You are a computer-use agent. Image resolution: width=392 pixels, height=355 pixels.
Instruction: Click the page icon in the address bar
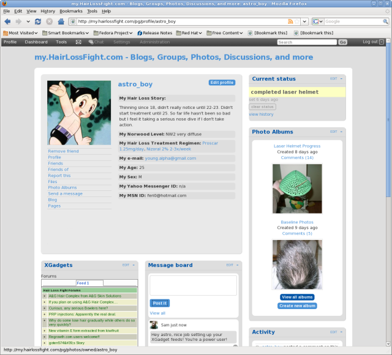pyautogui.click(x=73, y=21)
